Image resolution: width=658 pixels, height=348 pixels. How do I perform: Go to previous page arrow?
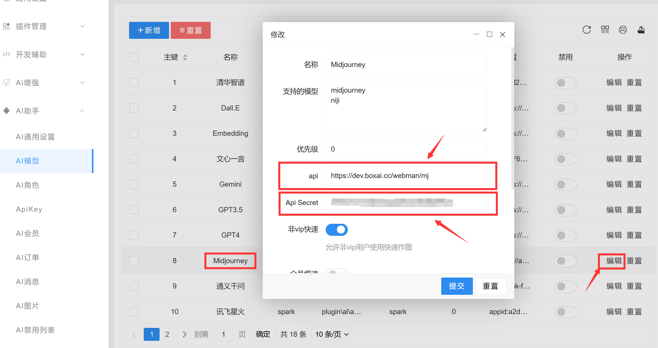pyautogui.click(x=134, y=334)
